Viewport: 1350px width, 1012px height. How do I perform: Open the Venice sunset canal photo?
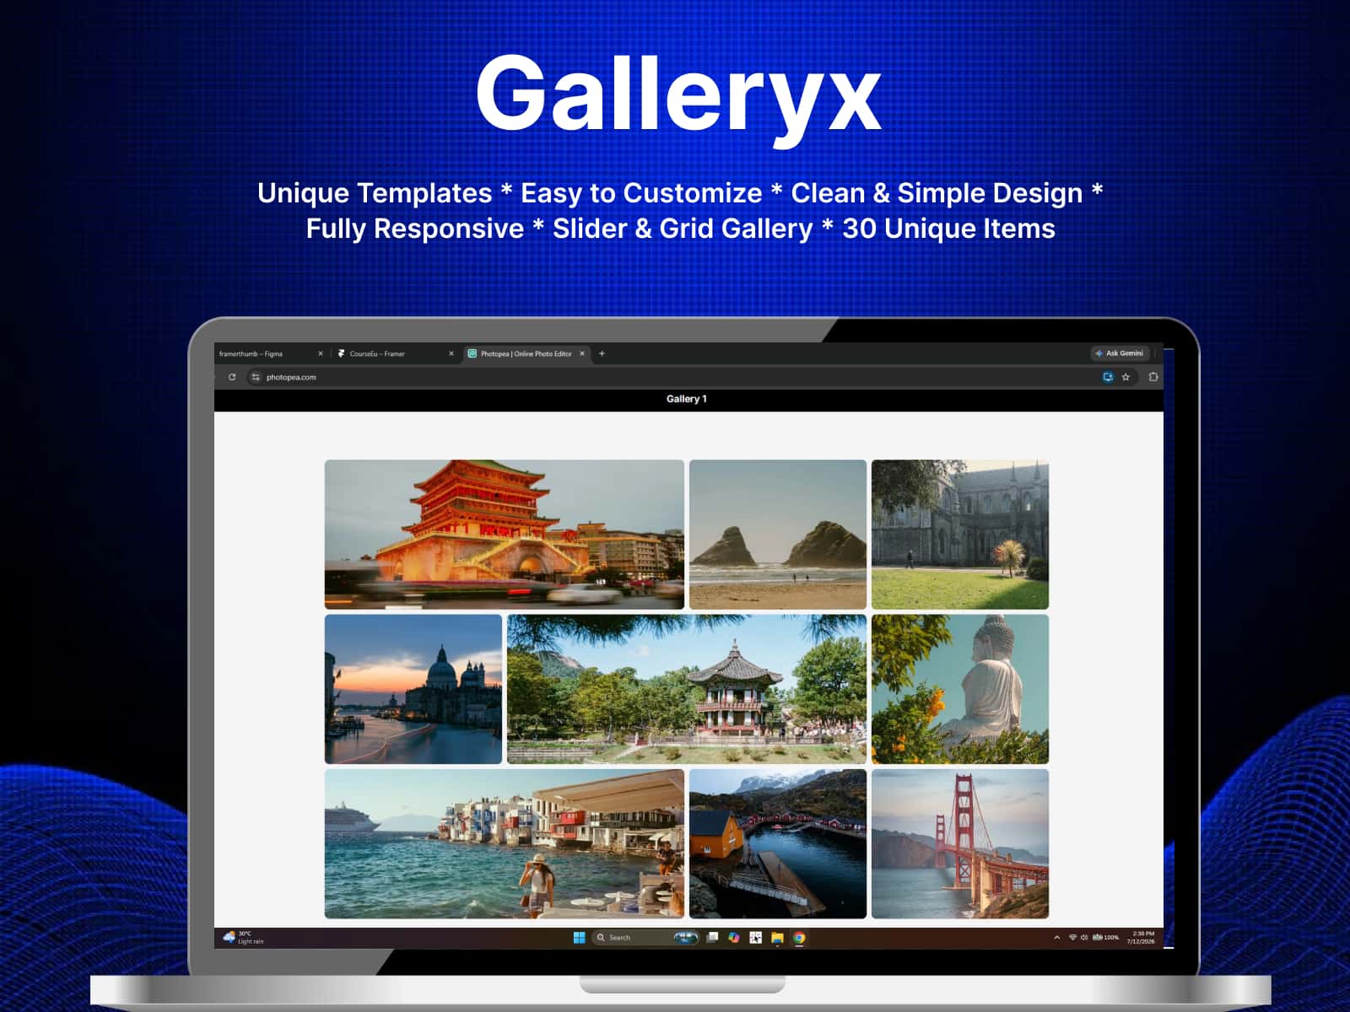pyautogui.click(x=413, y=689)
